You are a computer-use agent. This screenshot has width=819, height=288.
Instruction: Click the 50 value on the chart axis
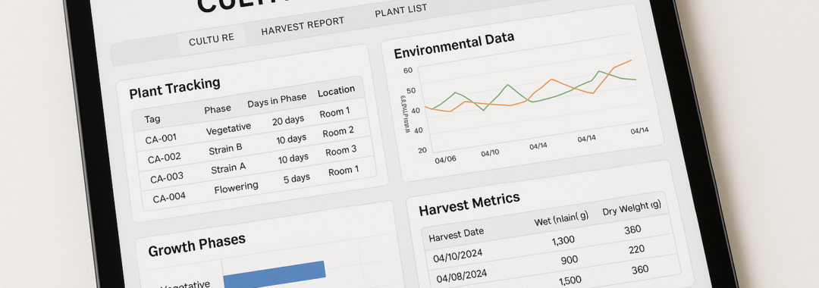tap(410, 91)
